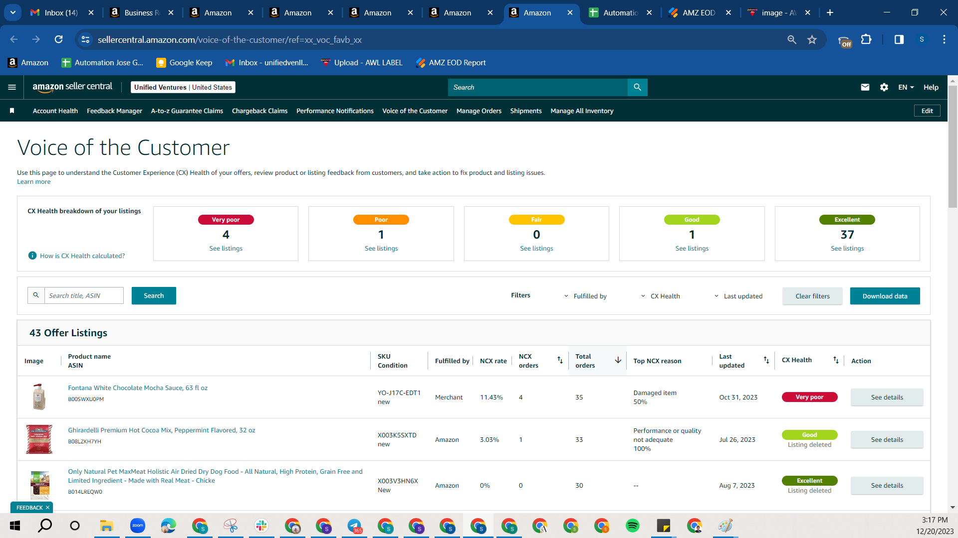
Task: Click the Ghirardelli Hot Cocoa product thumbnail
Action: click(x=39, y=439)
